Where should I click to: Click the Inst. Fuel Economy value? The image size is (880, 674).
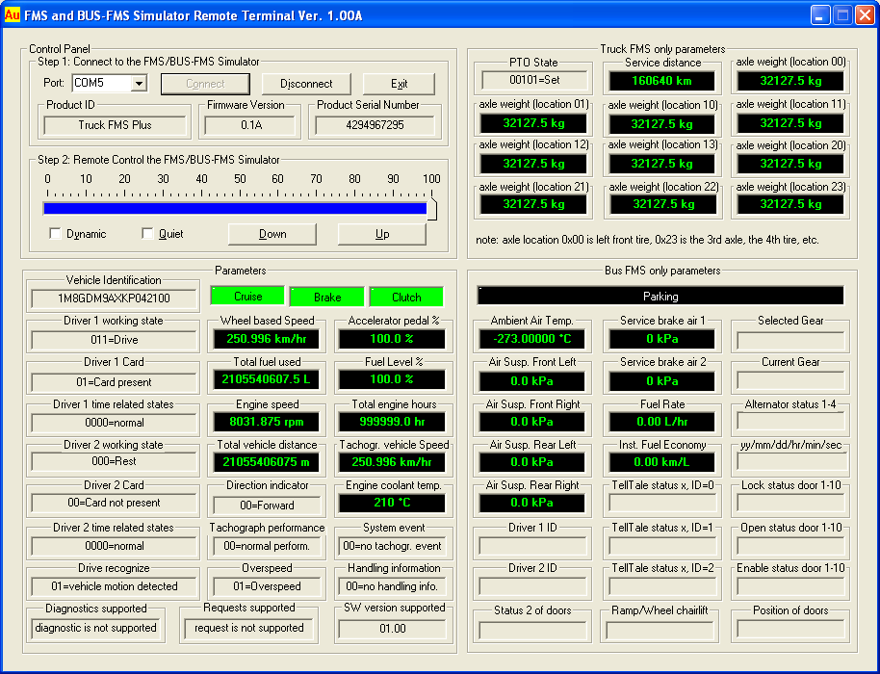coord(661,462)
